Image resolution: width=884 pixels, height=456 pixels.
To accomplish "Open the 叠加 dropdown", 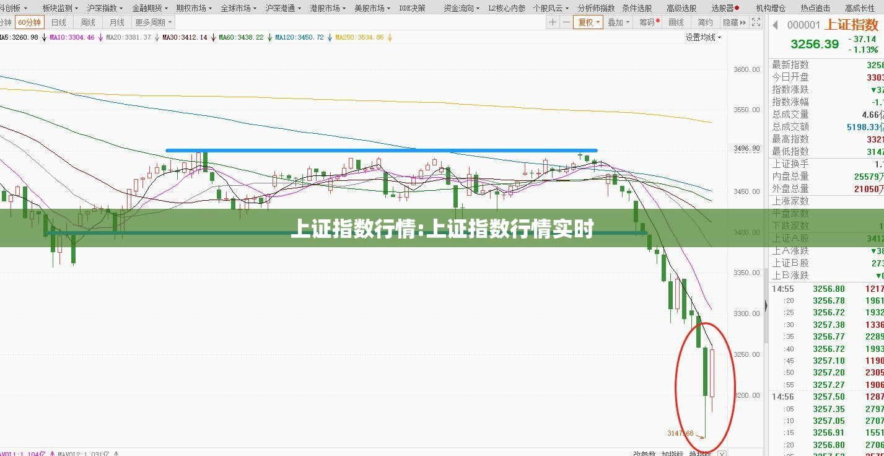I will tap(618, 22).
